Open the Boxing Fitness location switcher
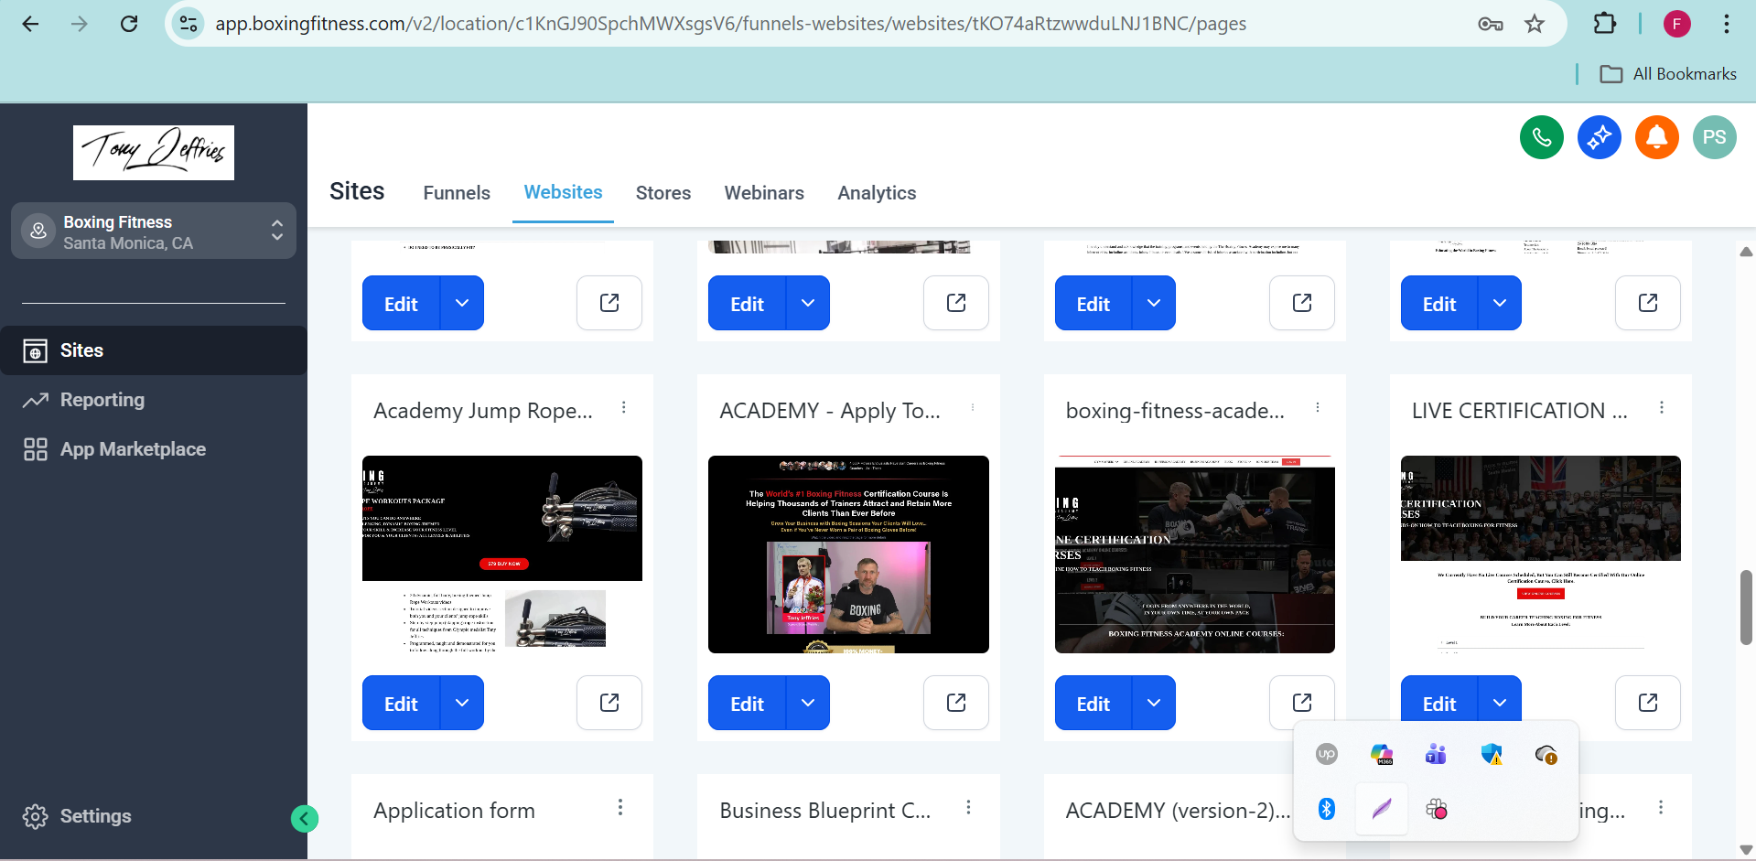 point(154,231)
